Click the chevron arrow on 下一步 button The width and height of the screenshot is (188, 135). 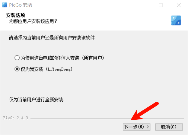pos(148,127)
